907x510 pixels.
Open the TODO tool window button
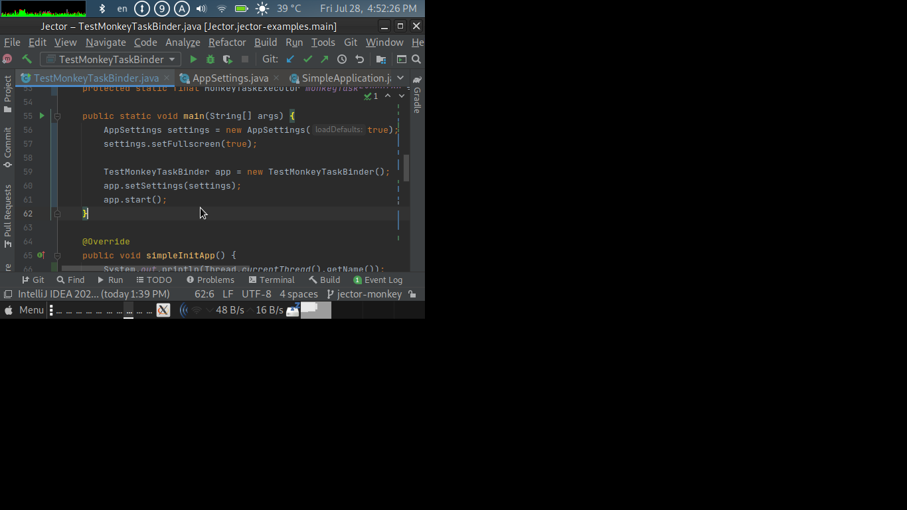pyautogui.click(x=154, y=280)
